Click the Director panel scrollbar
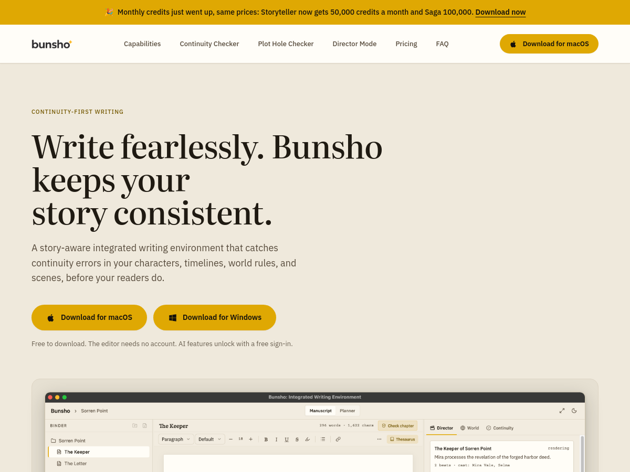 click(x=582, y=454)
